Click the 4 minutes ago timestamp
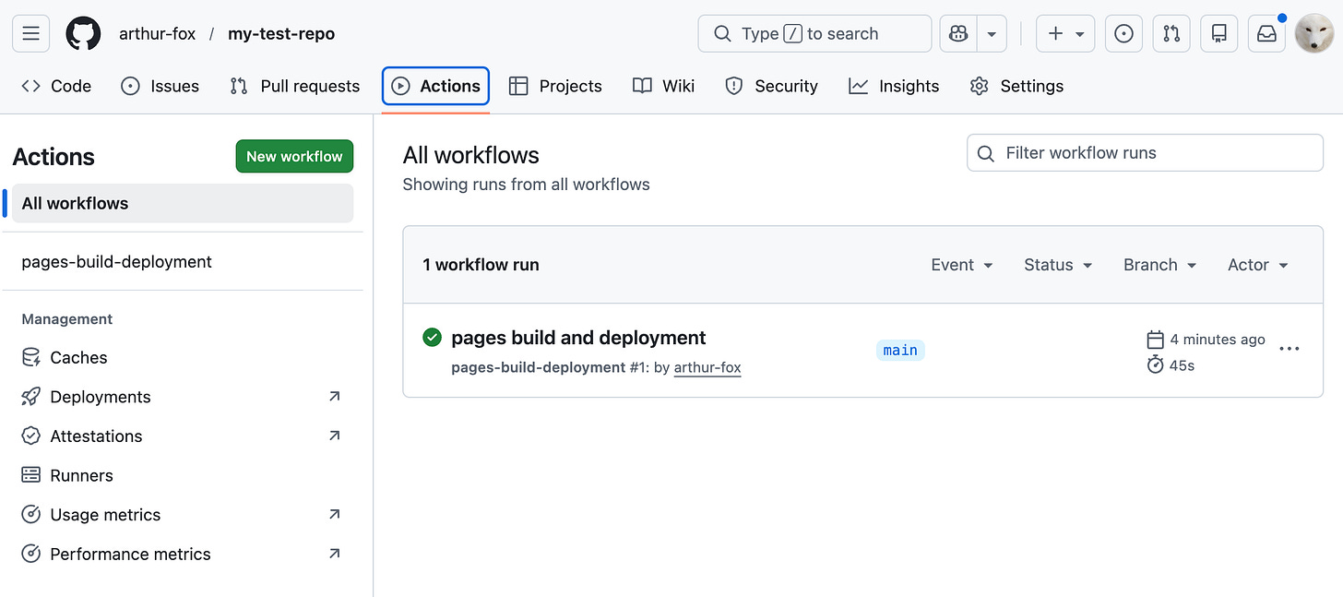Viewport: 1343px width, 597px height. 1218,339
